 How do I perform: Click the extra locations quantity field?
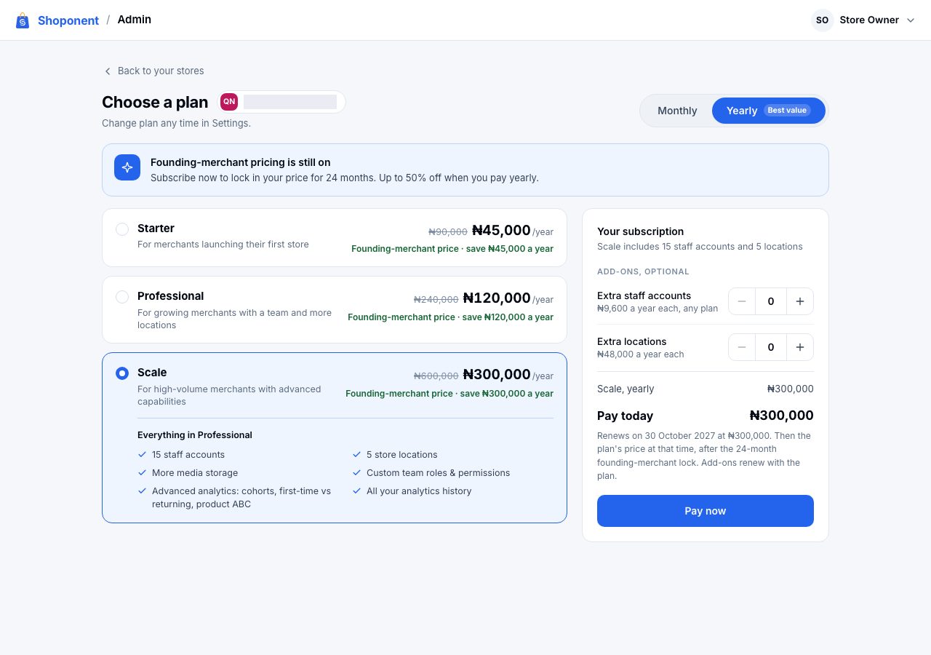pyautogui.click(x=771, y=347)
